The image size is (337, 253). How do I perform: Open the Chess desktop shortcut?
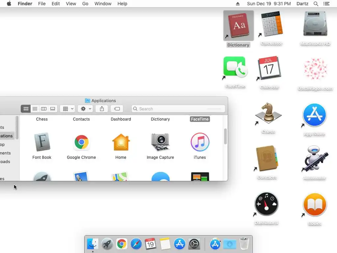[x=269, y=113]
